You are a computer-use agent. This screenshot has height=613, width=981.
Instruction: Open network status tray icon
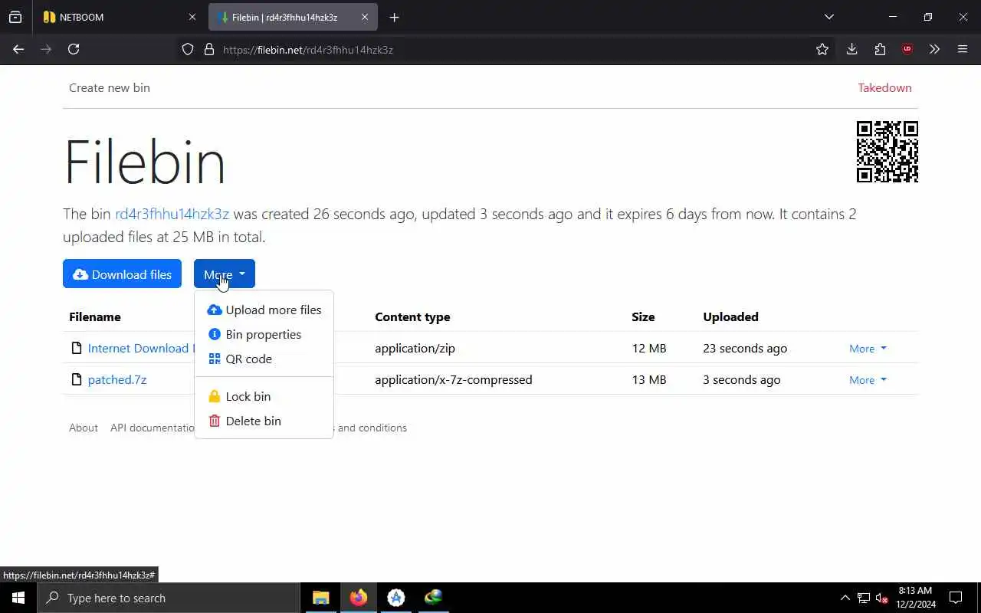pos(864,598)
